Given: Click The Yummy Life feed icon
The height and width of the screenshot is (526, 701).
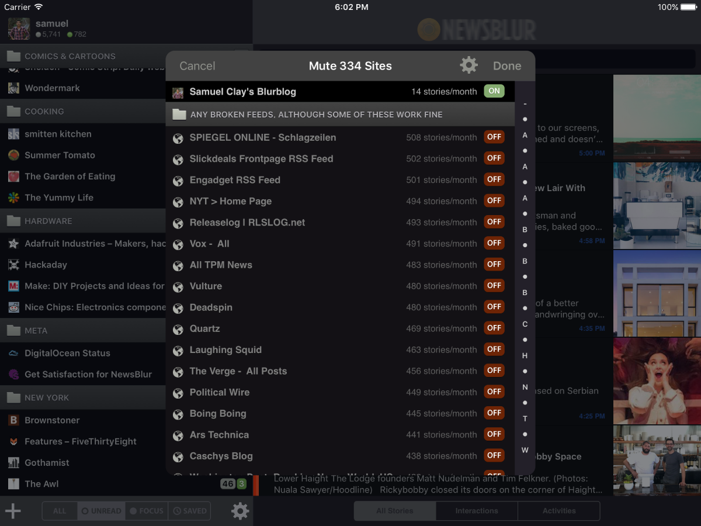Looking at the screenshot, I should click(x=13, y=198).
